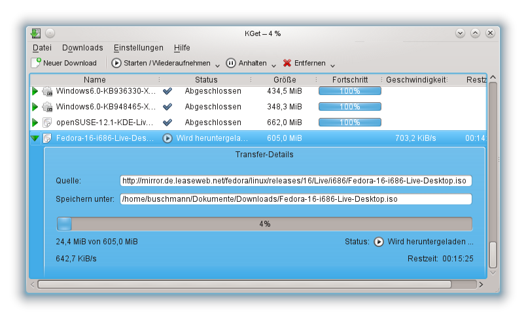
Task: Select the Windows6.0-KB948465-X... download name
Action: point(106,107)
